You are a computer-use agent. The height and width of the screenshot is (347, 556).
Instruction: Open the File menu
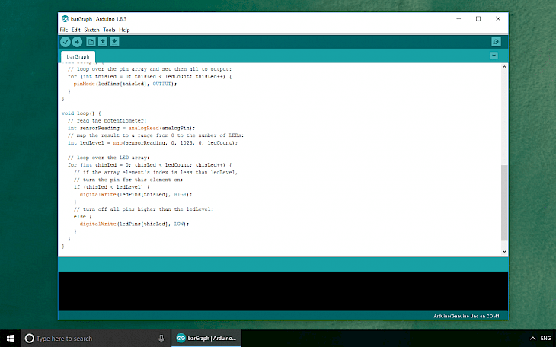coord(64,30)
